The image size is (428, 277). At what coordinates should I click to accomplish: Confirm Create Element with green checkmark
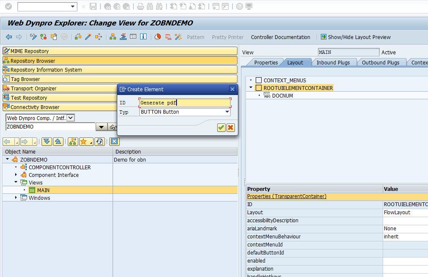[221, 127]
